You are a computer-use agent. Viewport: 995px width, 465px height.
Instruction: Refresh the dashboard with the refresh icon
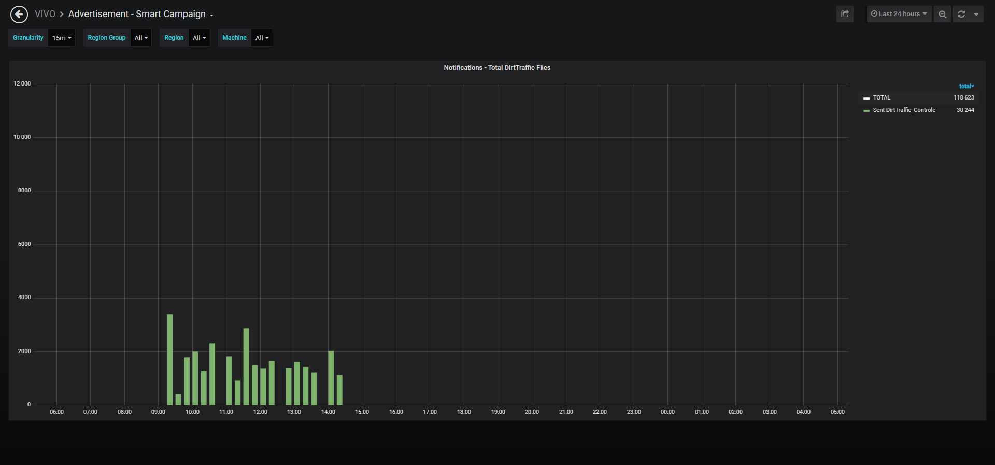961,14
